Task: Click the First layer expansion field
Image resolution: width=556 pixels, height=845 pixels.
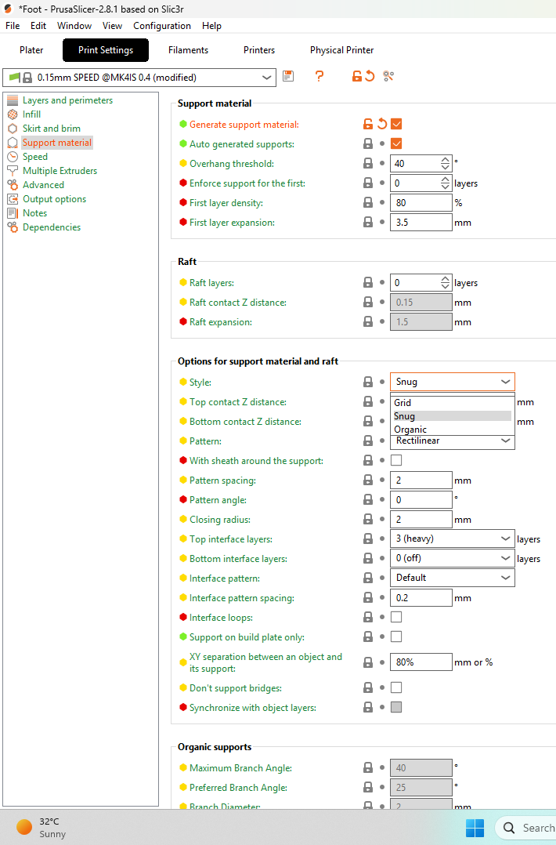Action: (x=421, y=222)
